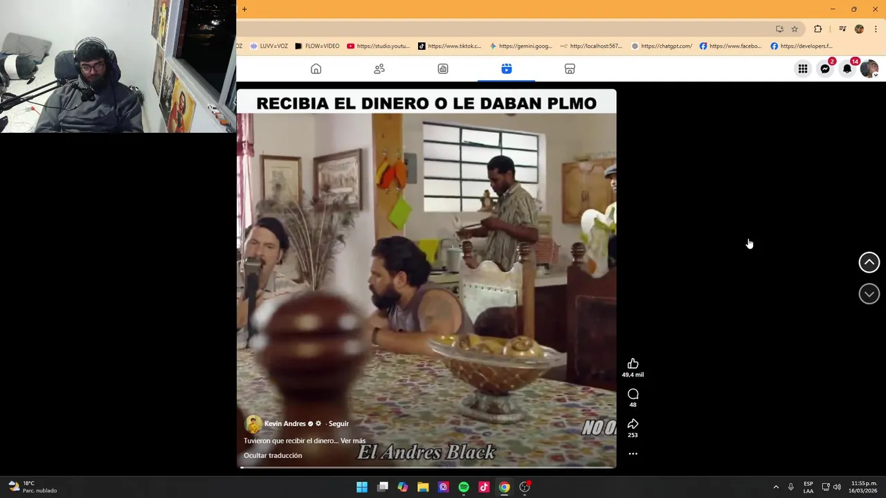Open volume control in system tray
This screenshot has height=498, width=886.
click(837, 487)
